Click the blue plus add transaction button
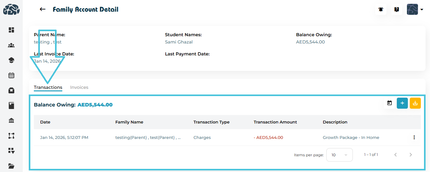Viewport: 430px width, 172px height. (402, 103)
